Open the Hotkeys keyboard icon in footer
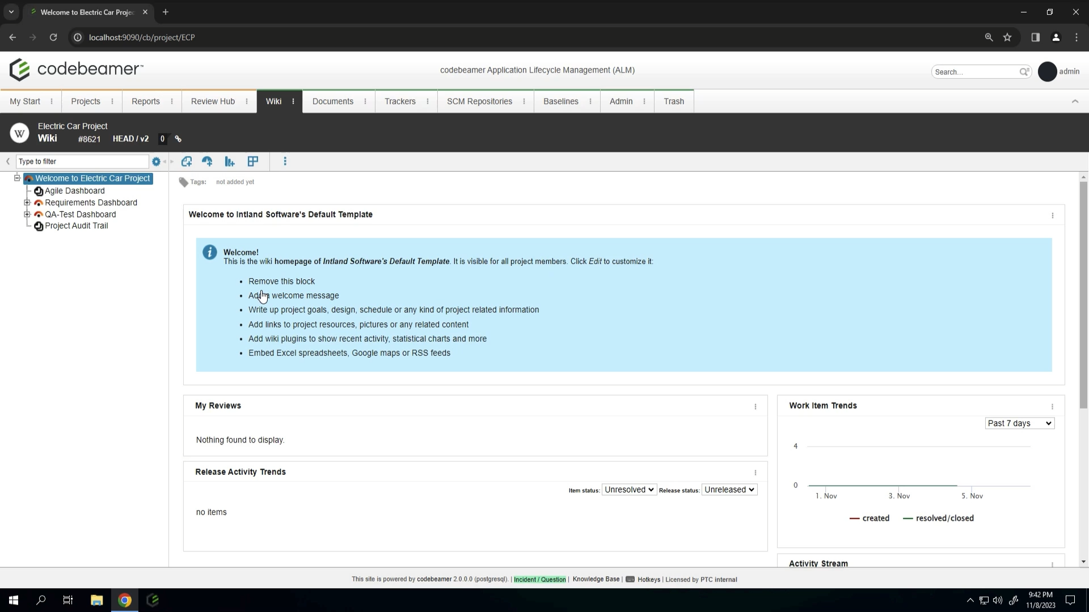 coord(630,579)
